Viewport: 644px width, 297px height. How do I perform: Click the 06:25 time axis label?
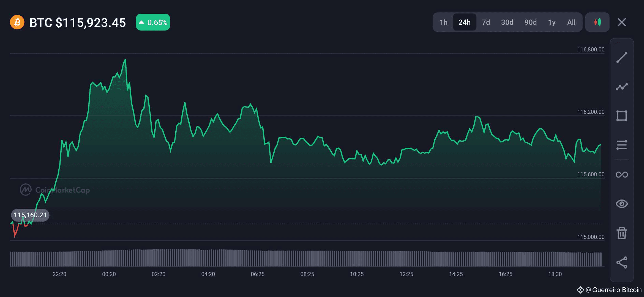coord(258,274)
